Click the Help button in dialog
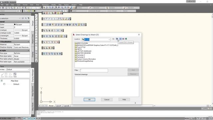Screen dimensions: 213x120 pos(124,100)
